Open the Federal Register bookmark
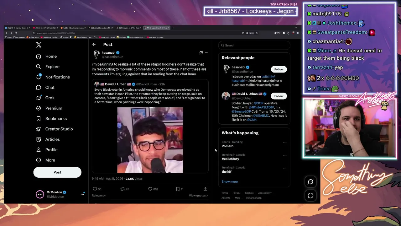The width and height of the screenshot is (401, 226). coord(83,37)
